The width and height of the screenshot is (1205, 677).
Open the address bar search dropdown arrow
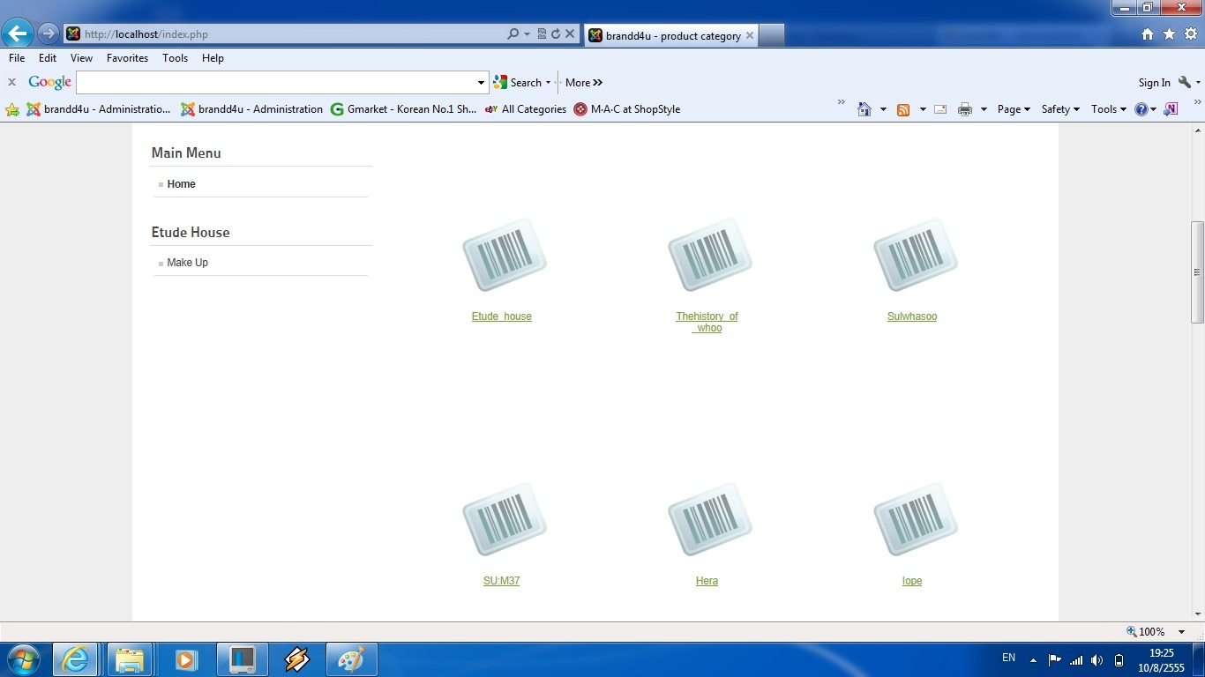point(527,33)
